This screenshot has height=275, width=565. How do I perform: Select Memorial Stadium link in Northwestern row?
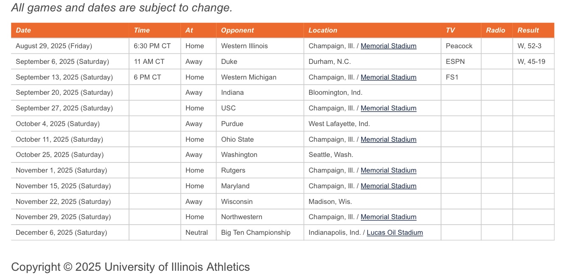click(388, 217)
